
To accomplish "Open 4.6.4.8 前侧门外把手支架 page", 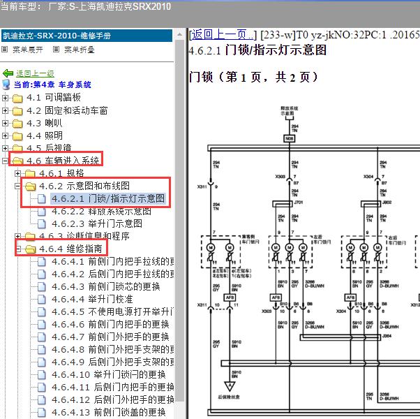I will pos(113,350).
